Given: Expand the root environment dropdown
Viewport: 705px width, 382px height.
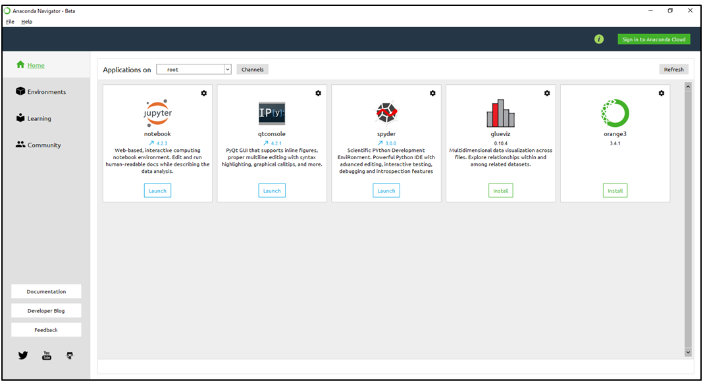Looking at the screenshot, I should click(x=228, y=69).
